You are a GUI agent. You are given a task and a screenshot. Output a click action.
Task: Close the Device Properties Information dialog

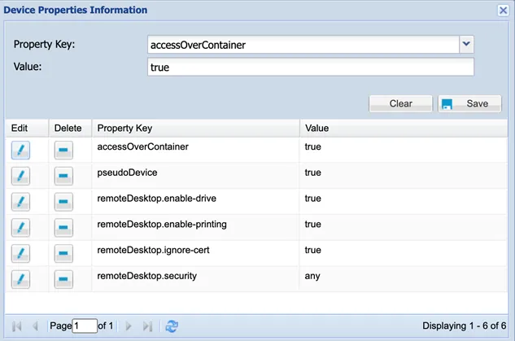coord(503,11)
